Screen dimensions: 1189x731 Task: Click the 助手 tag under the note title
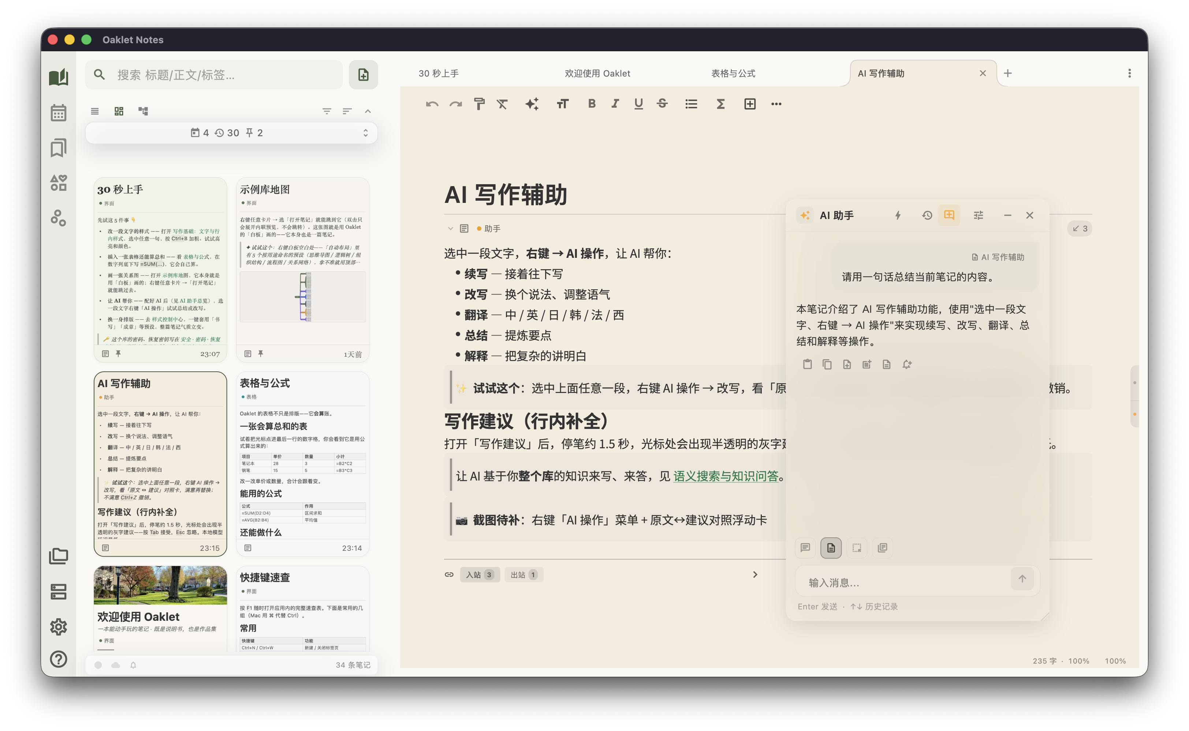(488, 229)
